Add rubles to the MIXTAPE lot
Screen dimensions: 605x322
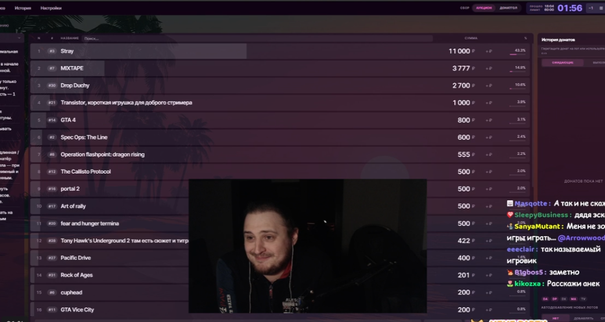tap(489, 69)
